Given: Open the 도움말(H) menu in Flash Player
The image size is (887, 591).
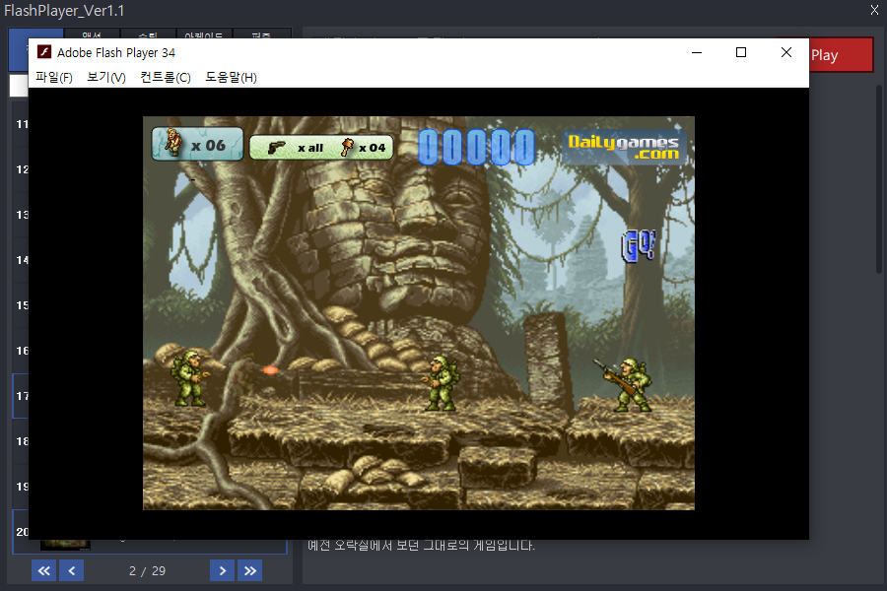Looking at the screenshot, I should 231,77.
